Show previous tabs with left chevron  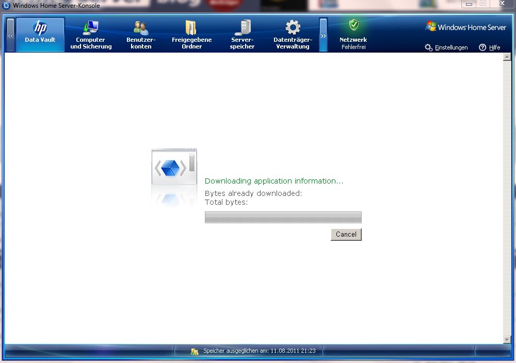[10, 35]
